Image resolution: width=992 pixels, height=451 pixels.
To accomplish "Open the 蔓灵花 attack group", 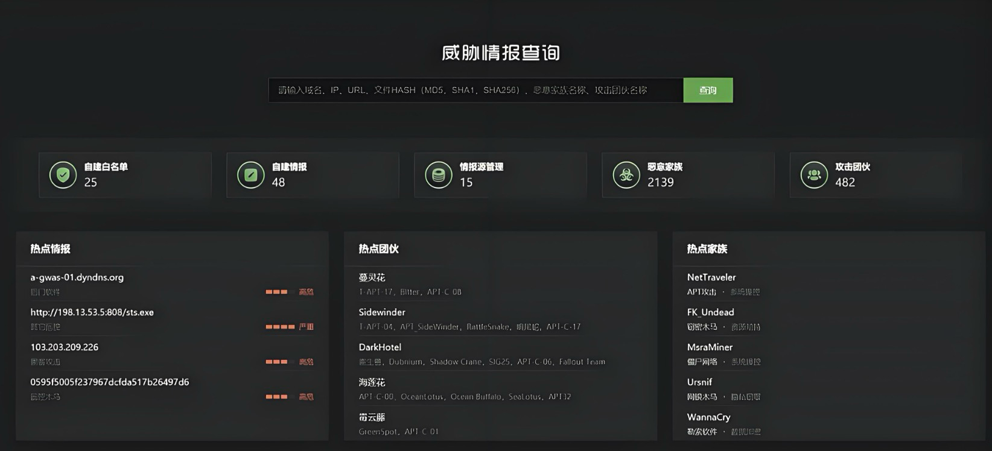I will click(372, 277).
